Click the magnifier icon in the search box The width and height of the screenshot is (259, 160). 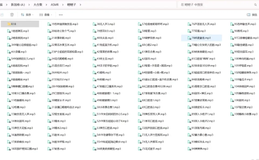pyautogui.click(x=255, y=5)
